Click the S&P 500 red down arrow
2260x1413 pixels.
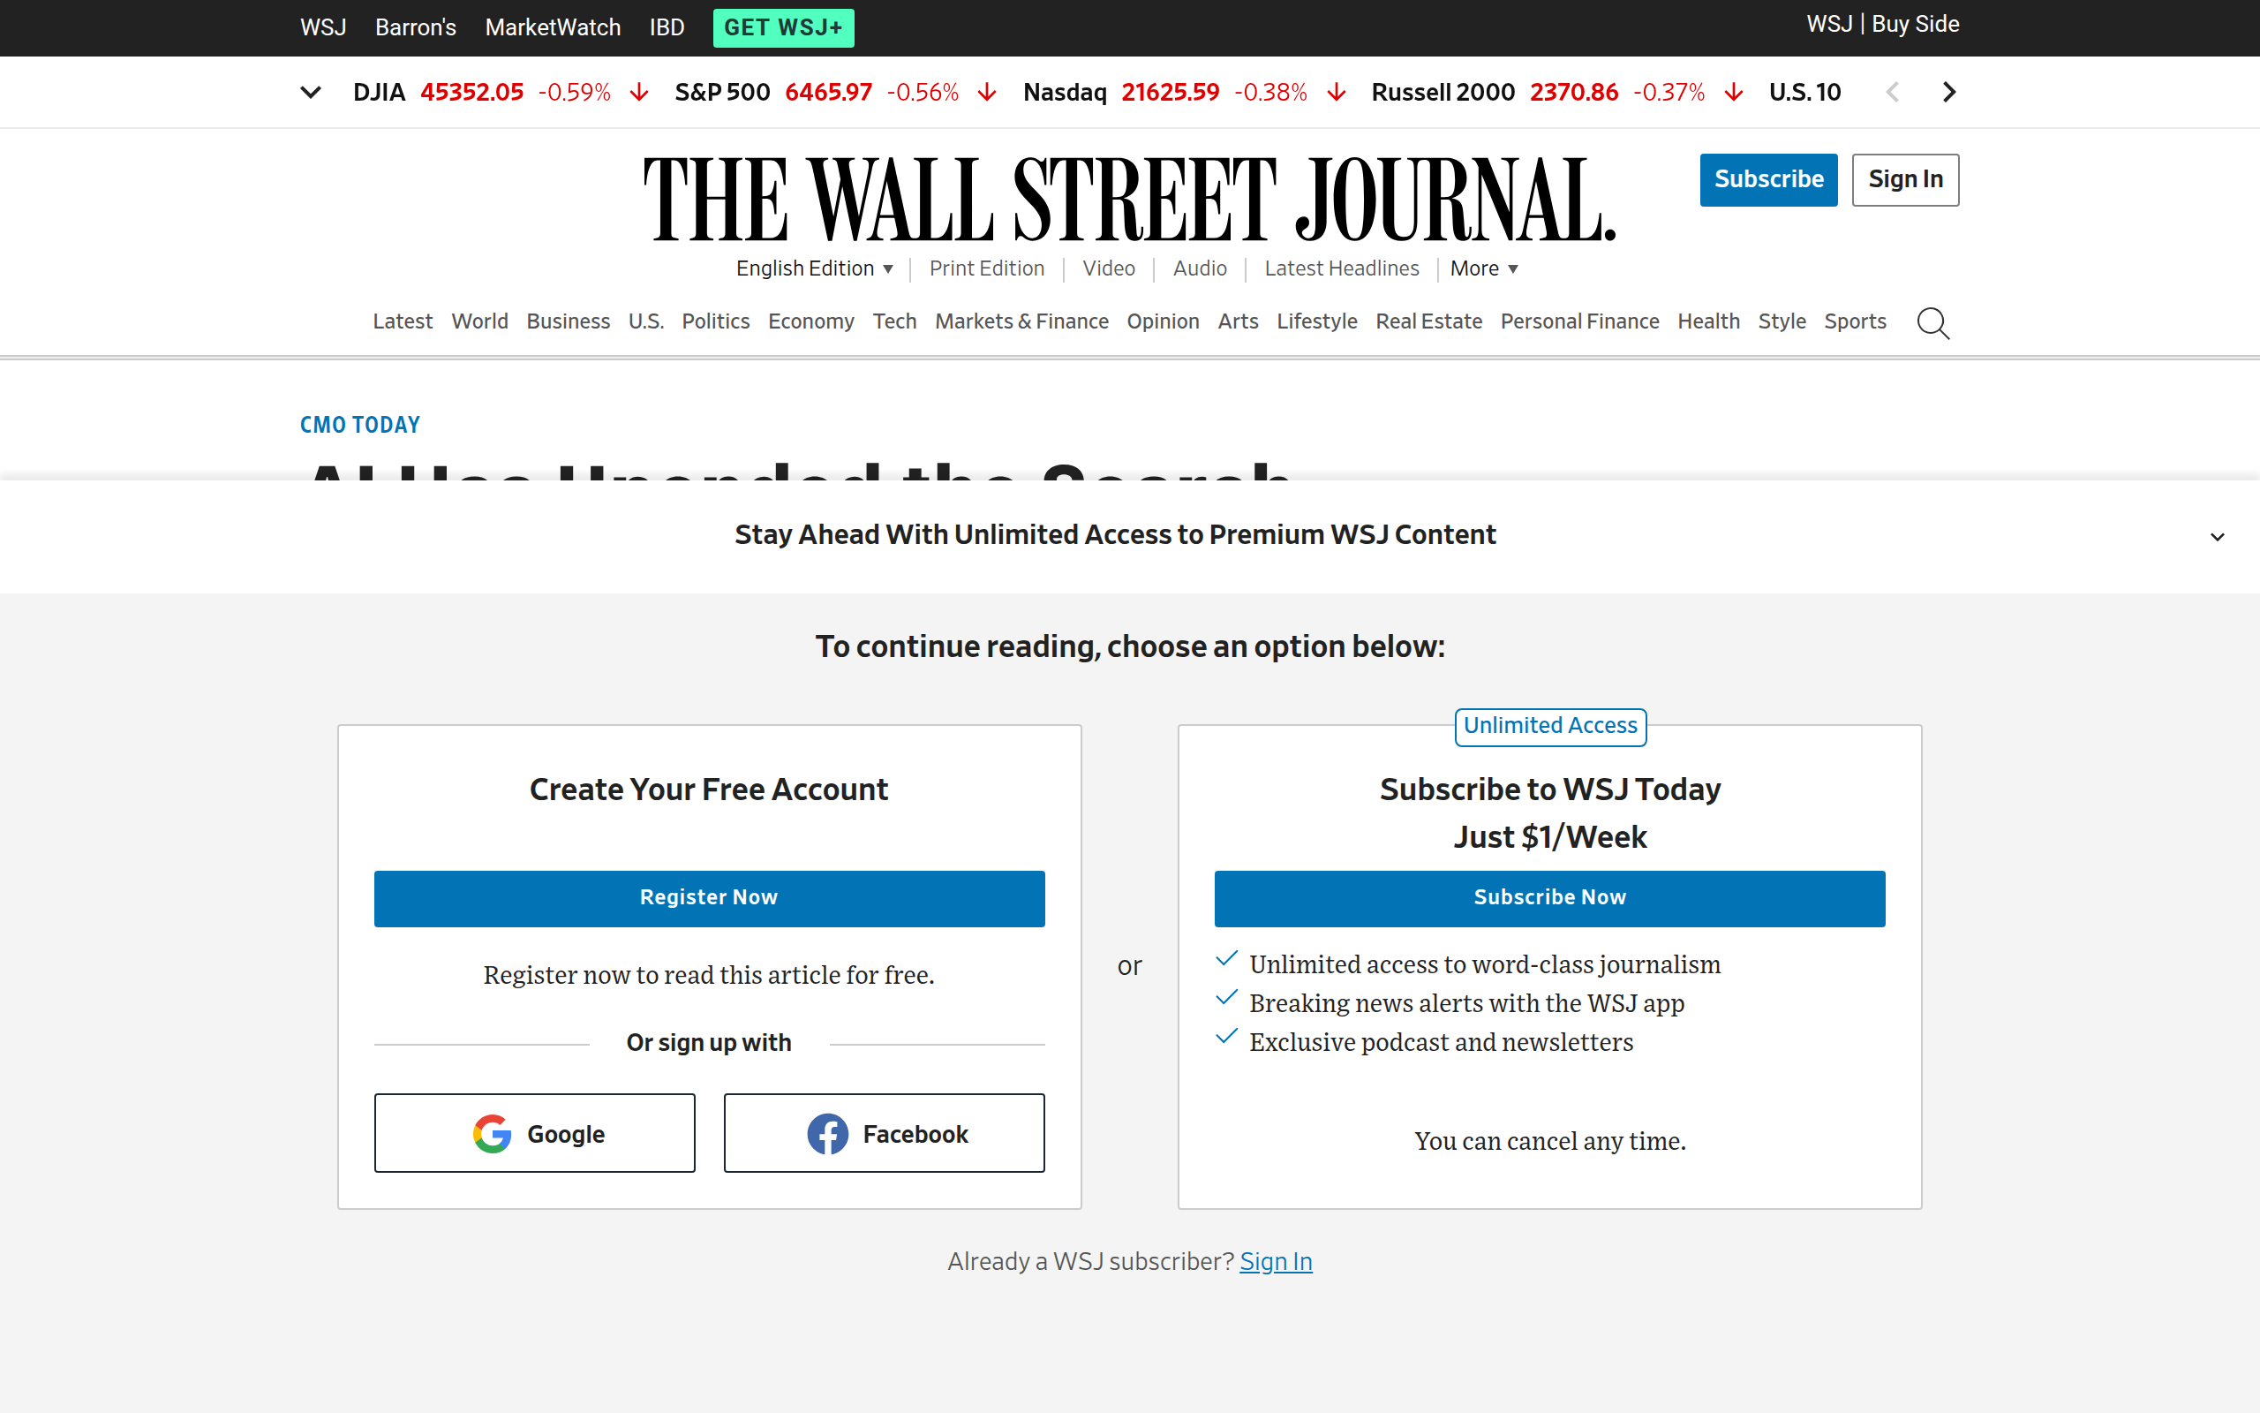(986, 93)
